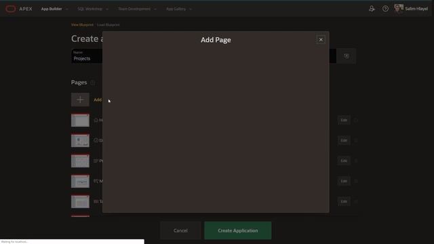The height and width of the screenshot is (244, 434).
Task: Click Edit for the row starting with T
Action: [x=344, y=201]
